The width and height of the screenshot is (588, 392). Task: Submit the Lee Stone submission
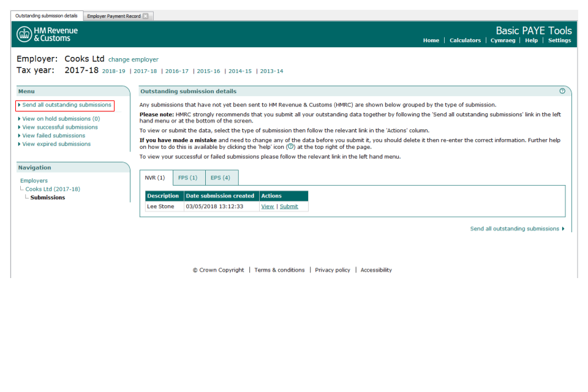tap(288, 206)
